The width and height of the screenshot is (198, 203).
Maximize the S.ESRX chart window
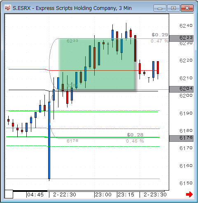(x=173, y=8)
